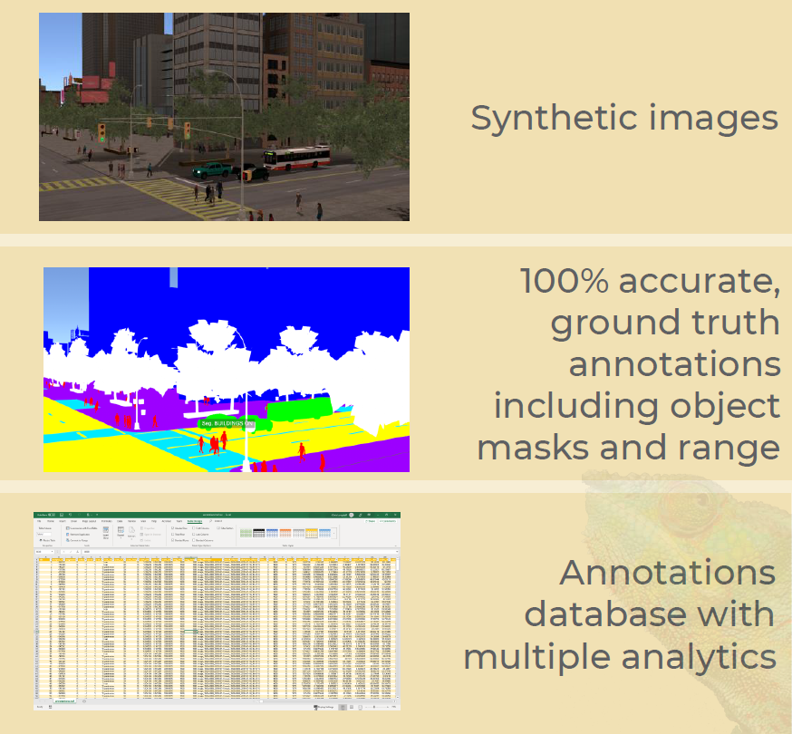Image resolution: width=792 pixels, height=734 pixels.
Task: Click the Convert to Range icon
Action: coord(68,540)
